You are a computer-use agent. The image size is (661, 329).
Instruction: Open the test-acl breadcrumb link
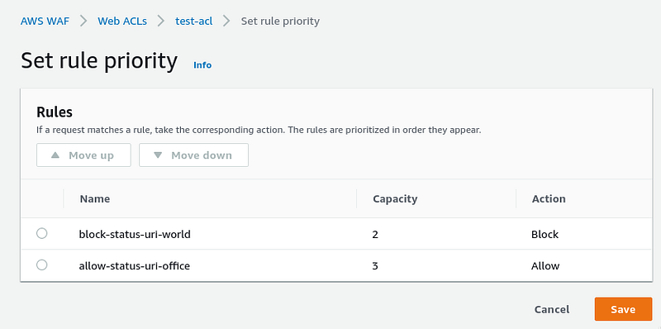[194, 21]
